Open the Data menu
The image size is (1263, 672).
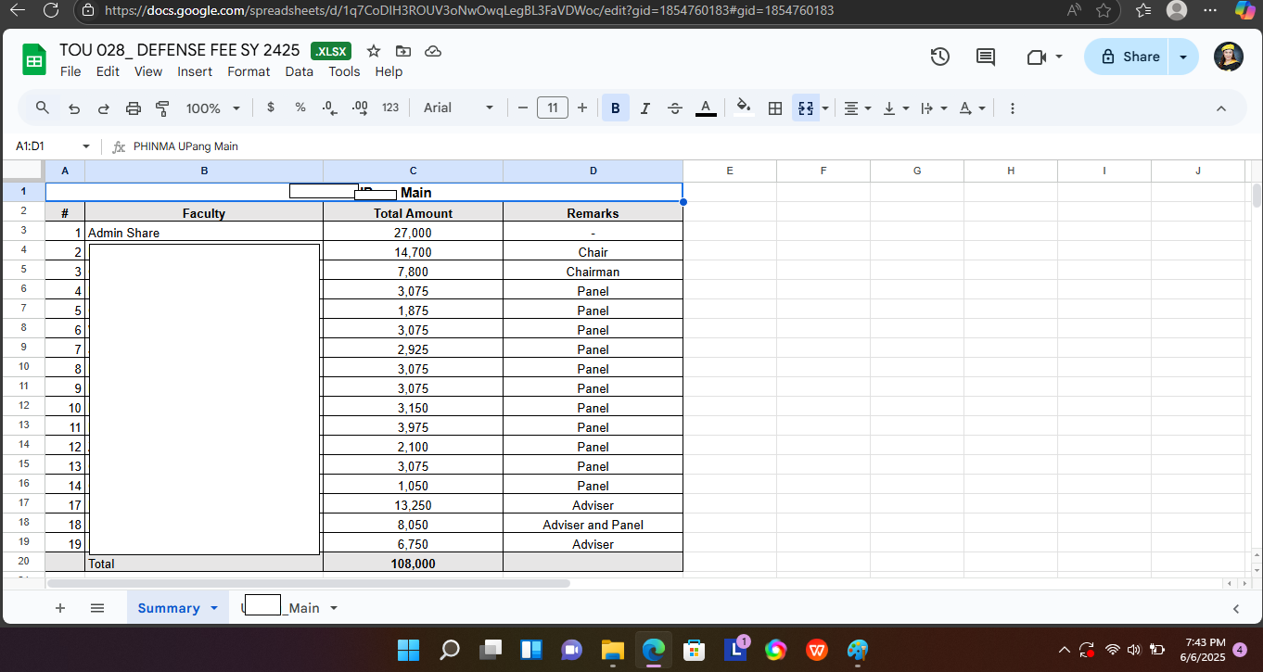pyautogui.click(x=299, y=71)
